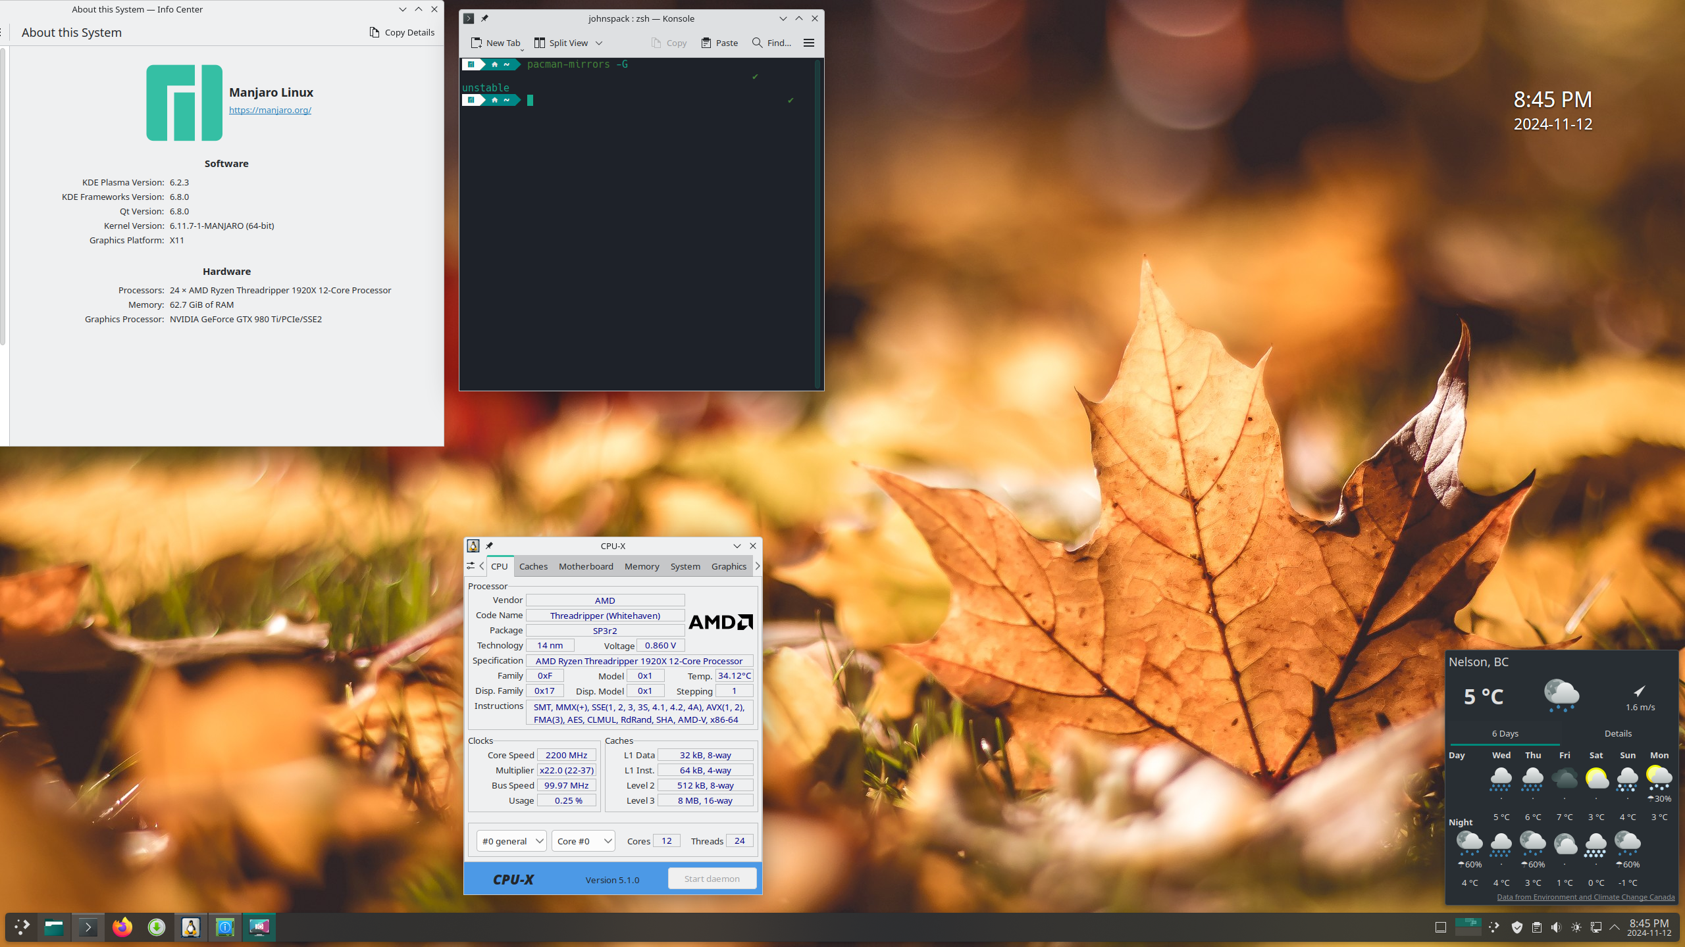Click the CPU-X title bar down-arrow button
1685x947 pixels.
[x=737, y=546]
